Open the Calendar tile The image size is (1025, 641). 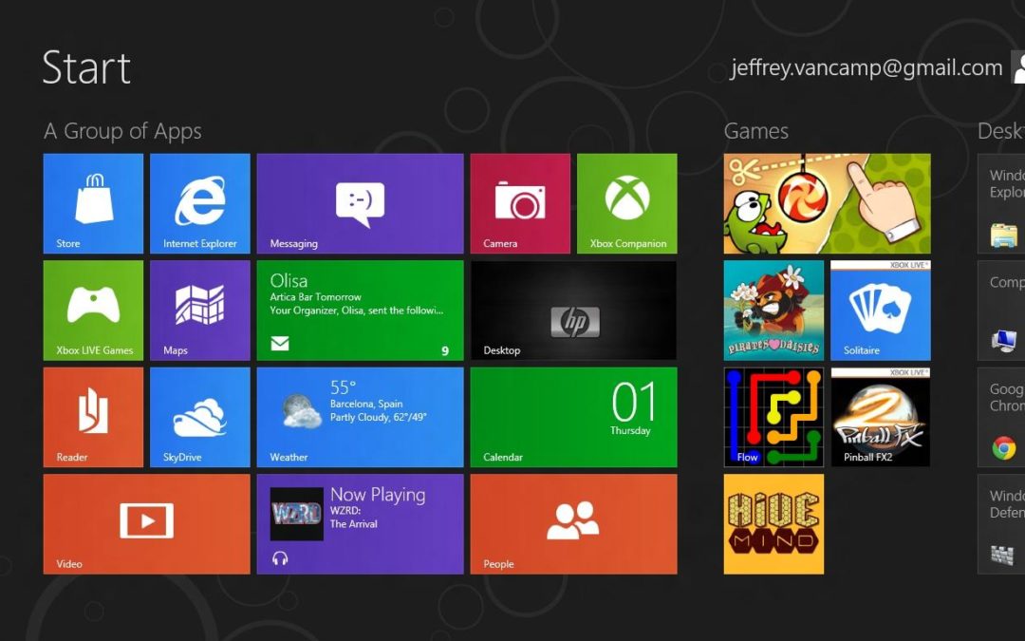(x=574, y=417)
